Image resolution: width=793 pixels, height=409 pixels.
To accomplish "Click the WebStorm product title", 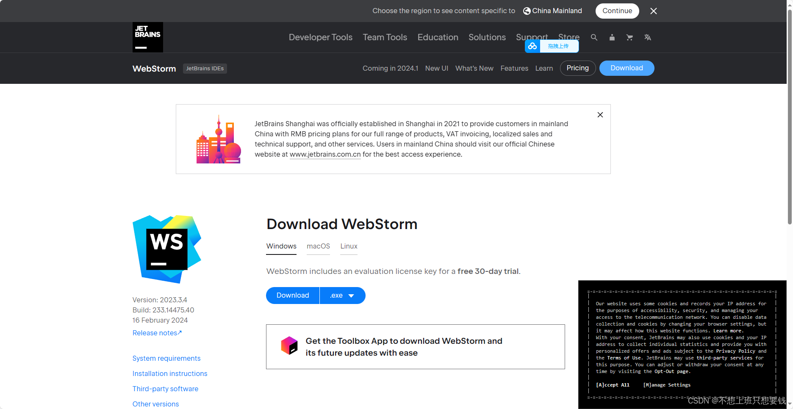I will point(154,69).
